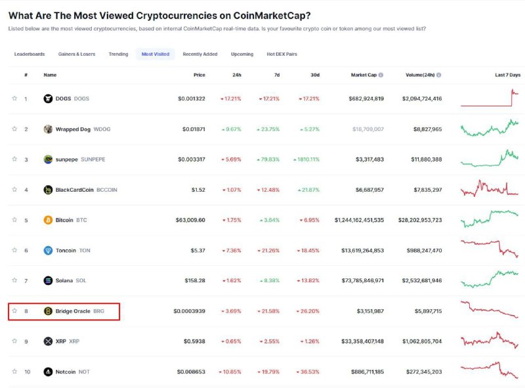Sort table by 30d column header
This screenshot has height=388, width=525.
(x=315, y=75)
